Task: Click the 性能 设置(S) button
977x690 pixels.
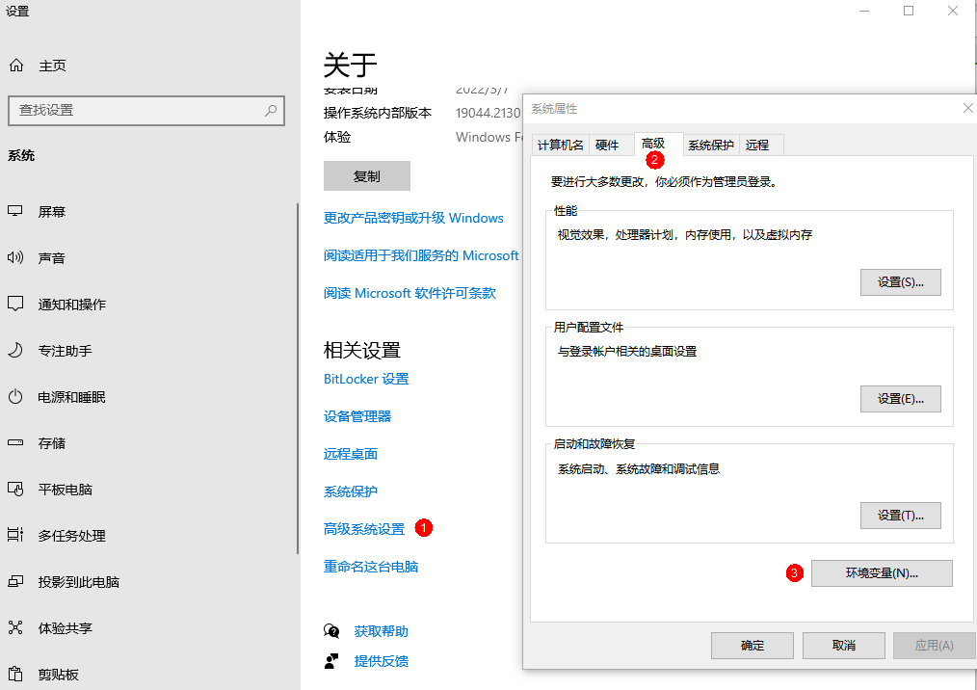Action: [900, 281]
